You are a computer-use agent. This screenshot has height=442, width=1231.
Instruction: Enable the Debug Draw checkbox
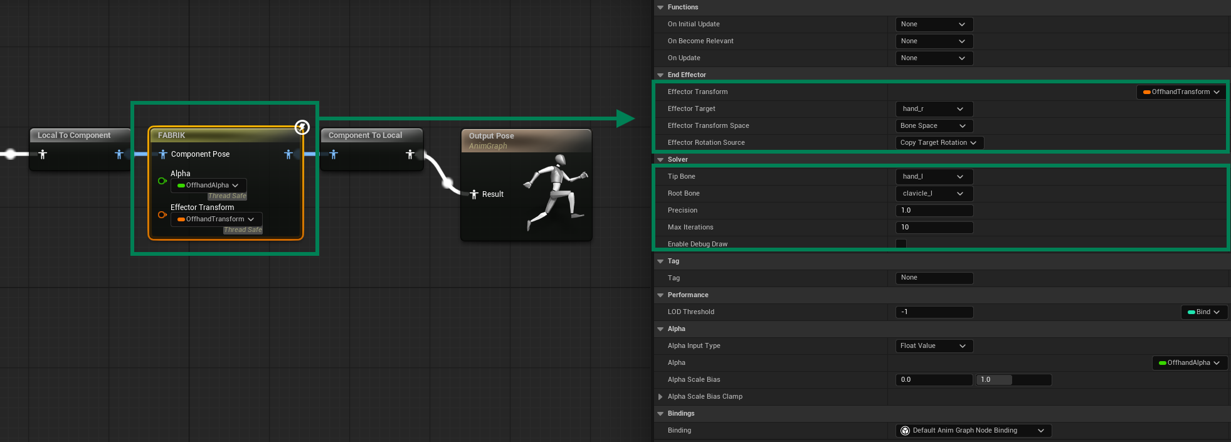click(x=901, y=244)
